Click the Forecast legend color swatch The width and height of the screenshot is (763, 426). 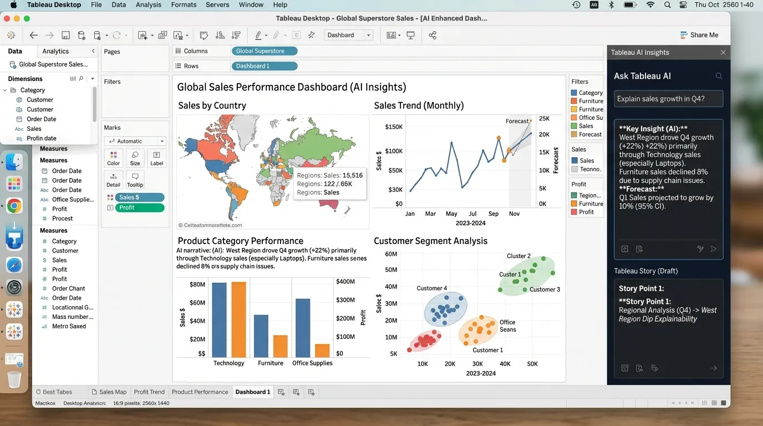point(574,134)
